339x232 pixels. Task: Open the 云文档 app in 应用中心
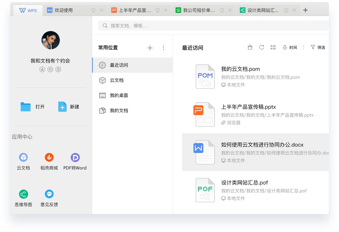pyautogui.click(x=23, y=157)
